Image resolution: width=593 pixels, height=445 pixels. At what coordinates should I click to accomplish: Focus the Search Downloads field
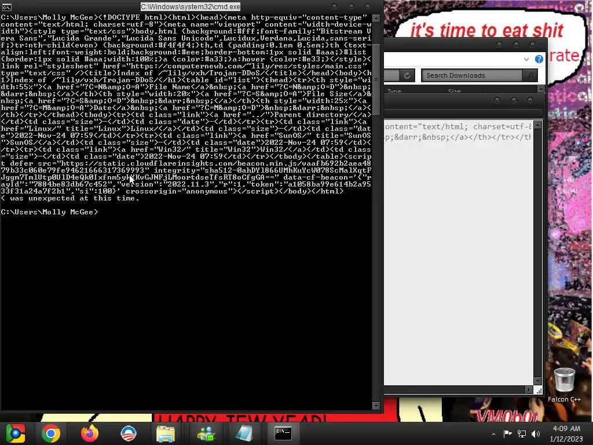(473, 75)
